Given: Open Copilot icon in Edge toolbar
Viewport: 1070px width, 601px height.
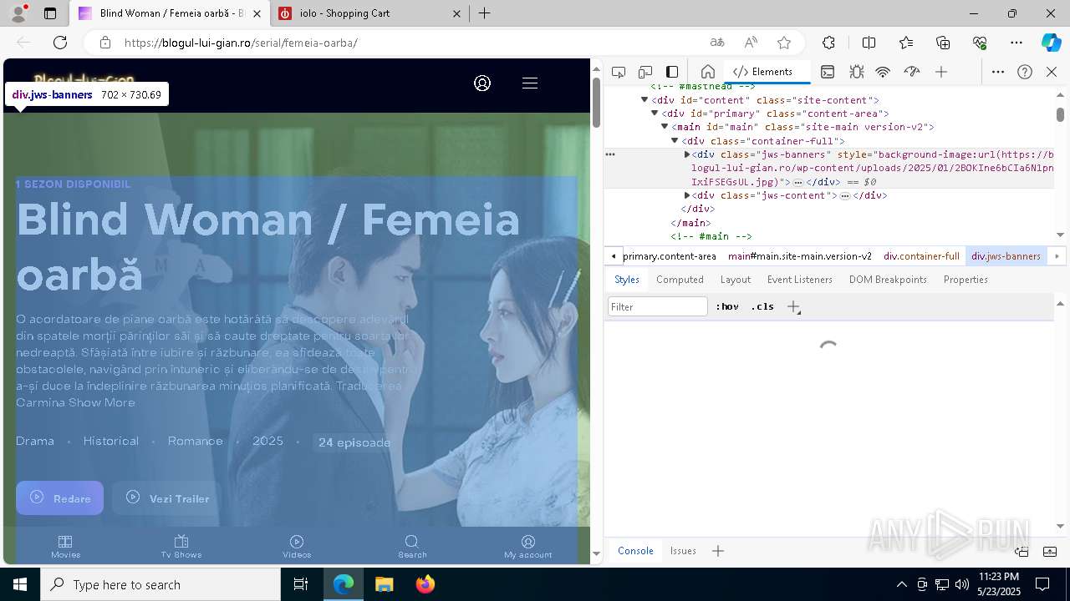Looking at the screenshot, I should (1051, 43).
